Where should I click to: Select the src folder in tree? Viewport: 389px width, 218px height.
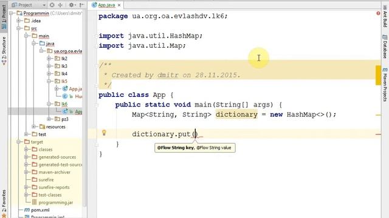click(x=34, y=28)
